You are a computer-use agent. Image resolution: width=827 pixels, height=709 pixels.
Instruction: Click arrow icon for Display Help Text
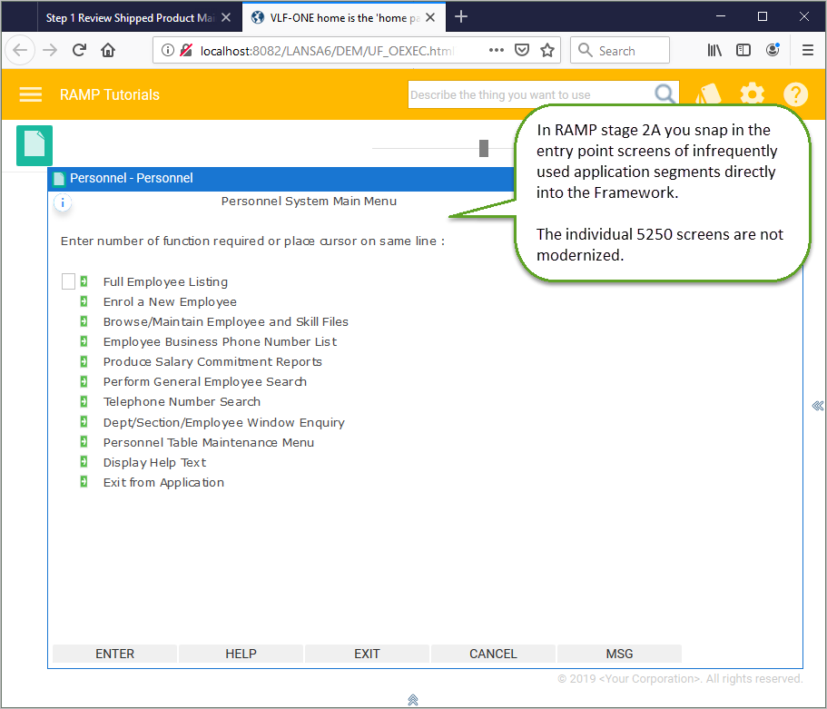(x=84, y=462)
